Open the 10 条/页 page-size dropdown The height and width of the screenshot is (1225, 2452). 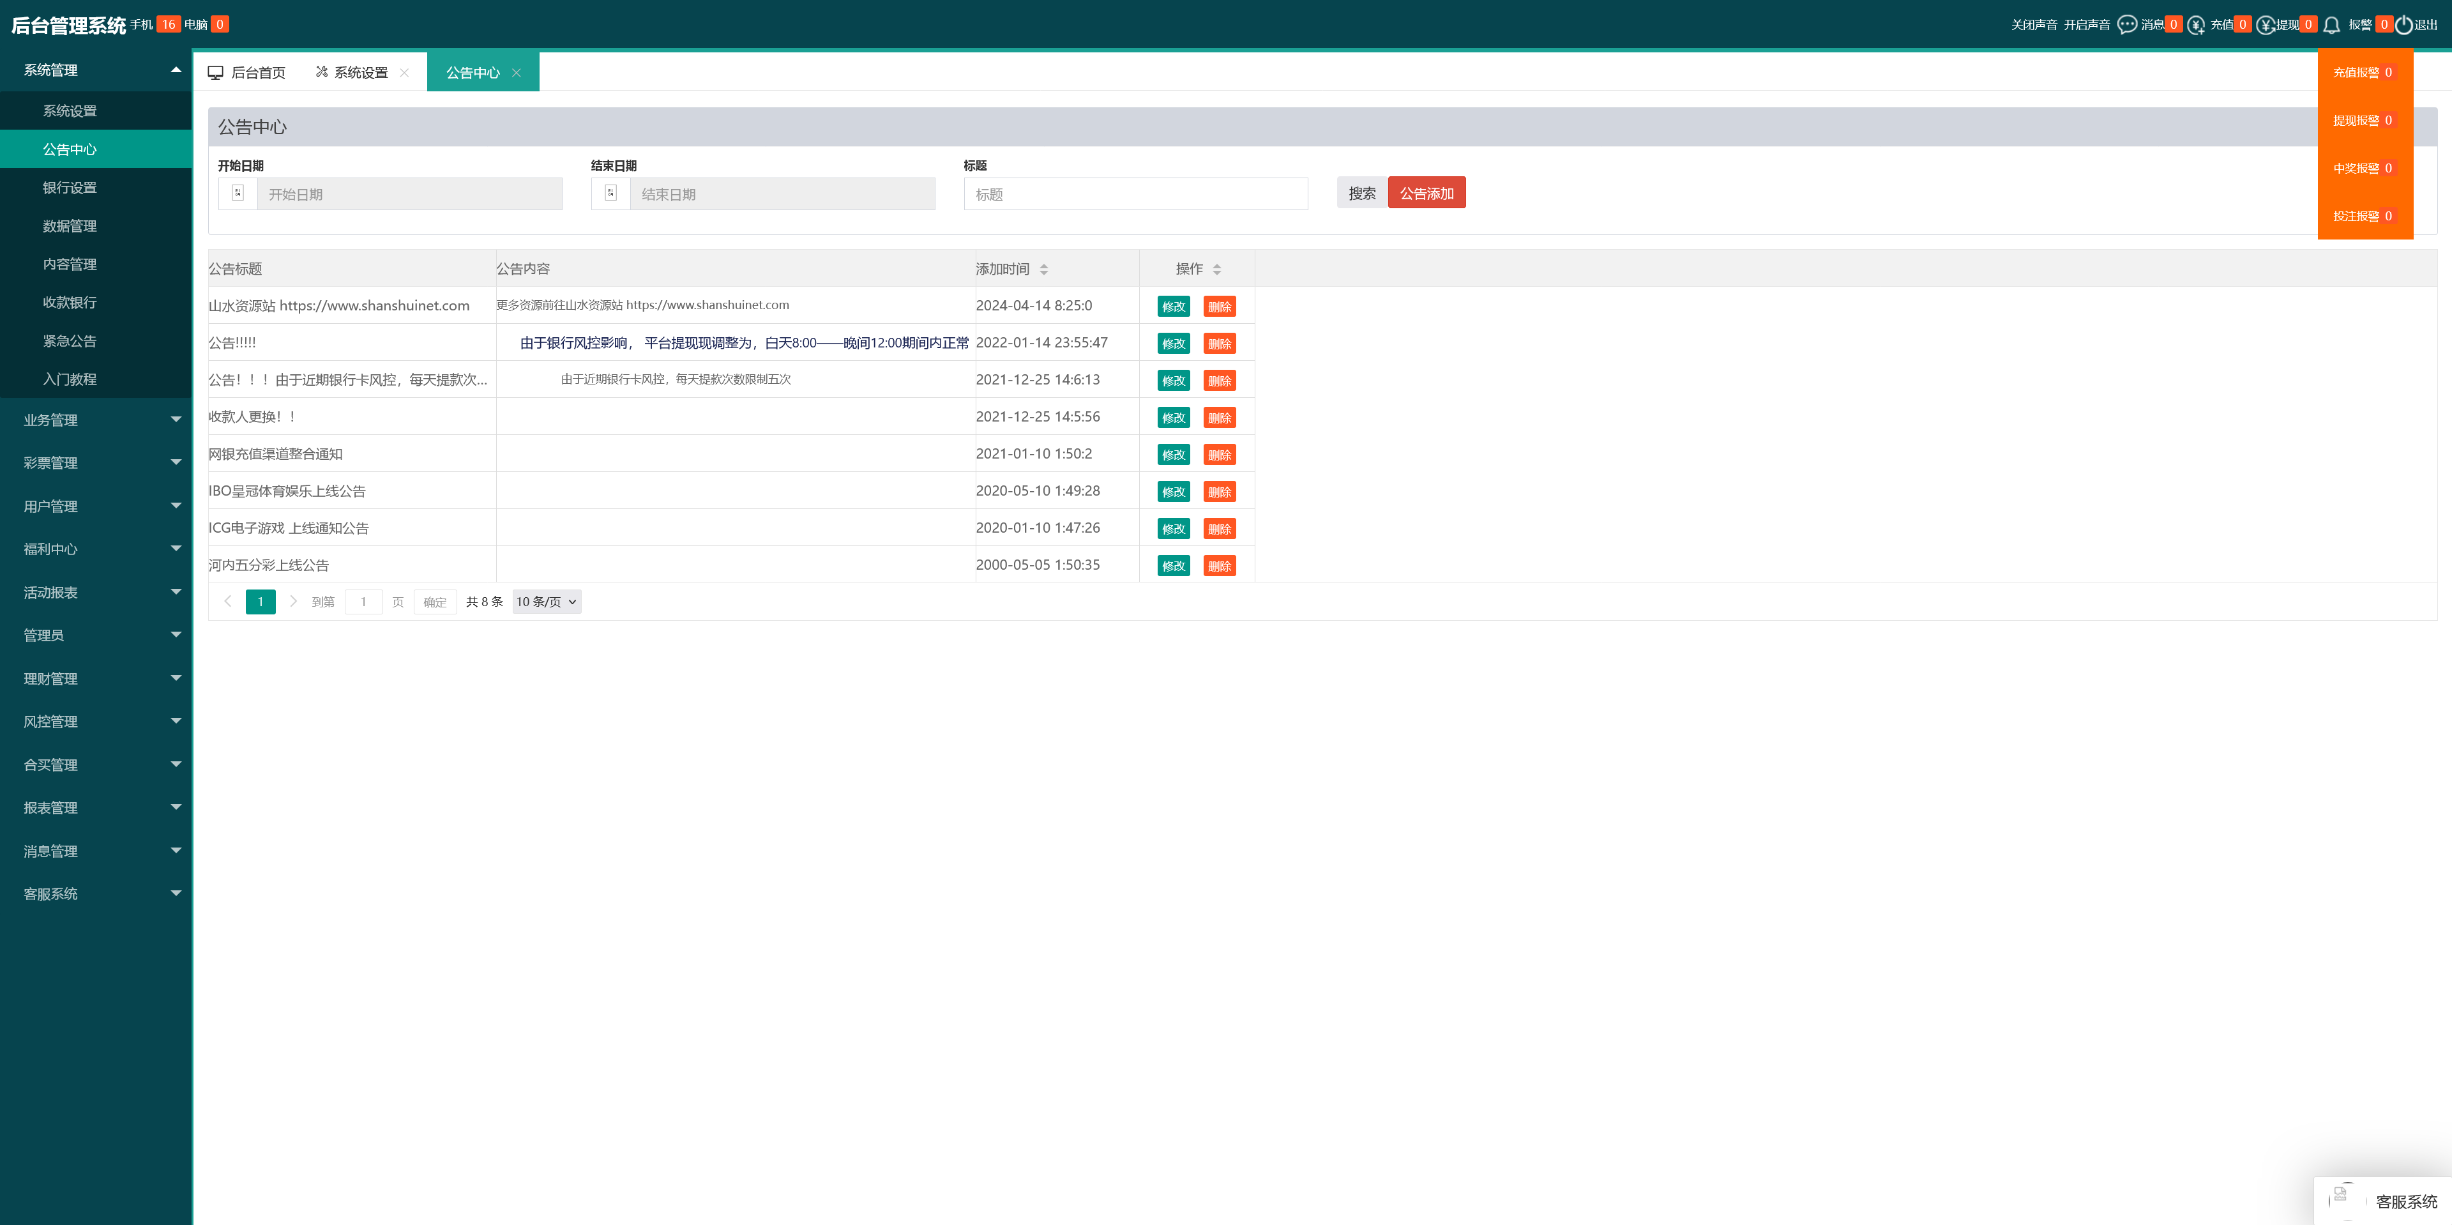coord(547,602)
